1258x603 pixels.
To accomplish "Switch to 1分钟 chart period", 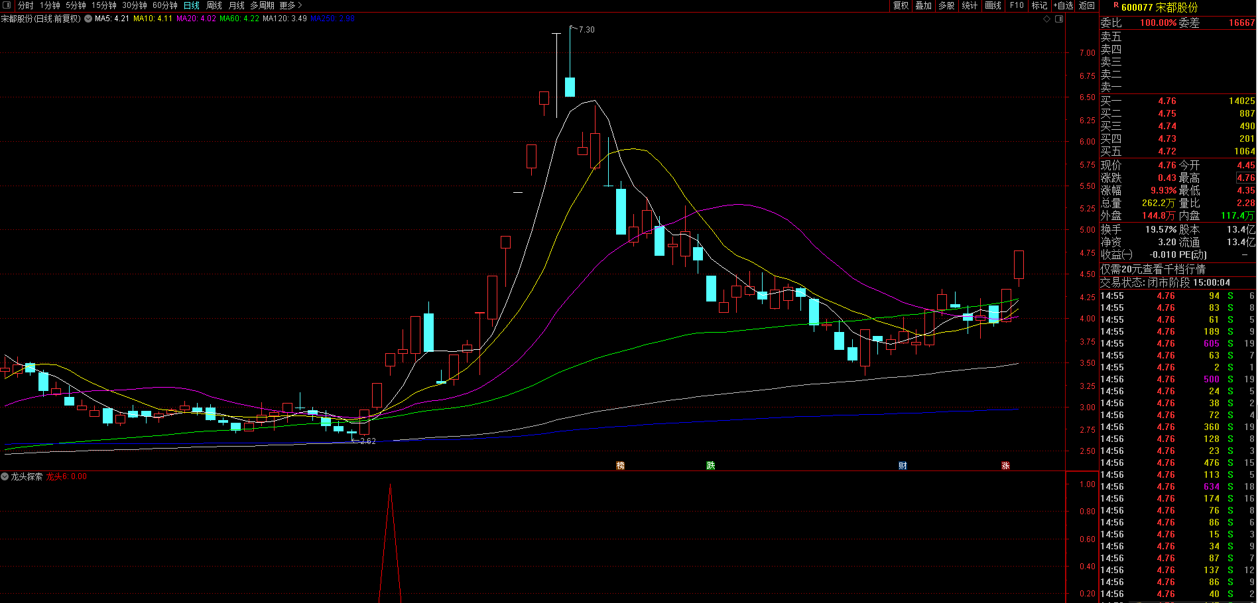I will point(50,5).
